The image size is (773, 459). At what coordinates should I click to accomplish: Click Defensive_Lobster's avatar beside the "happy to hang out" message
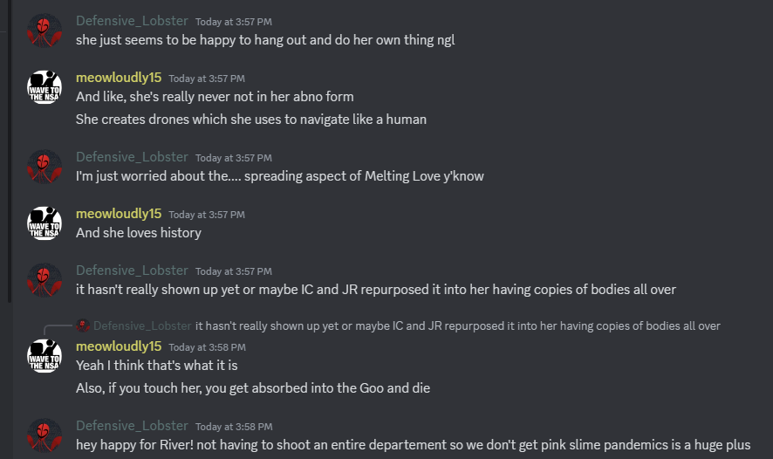click(44, 30)
